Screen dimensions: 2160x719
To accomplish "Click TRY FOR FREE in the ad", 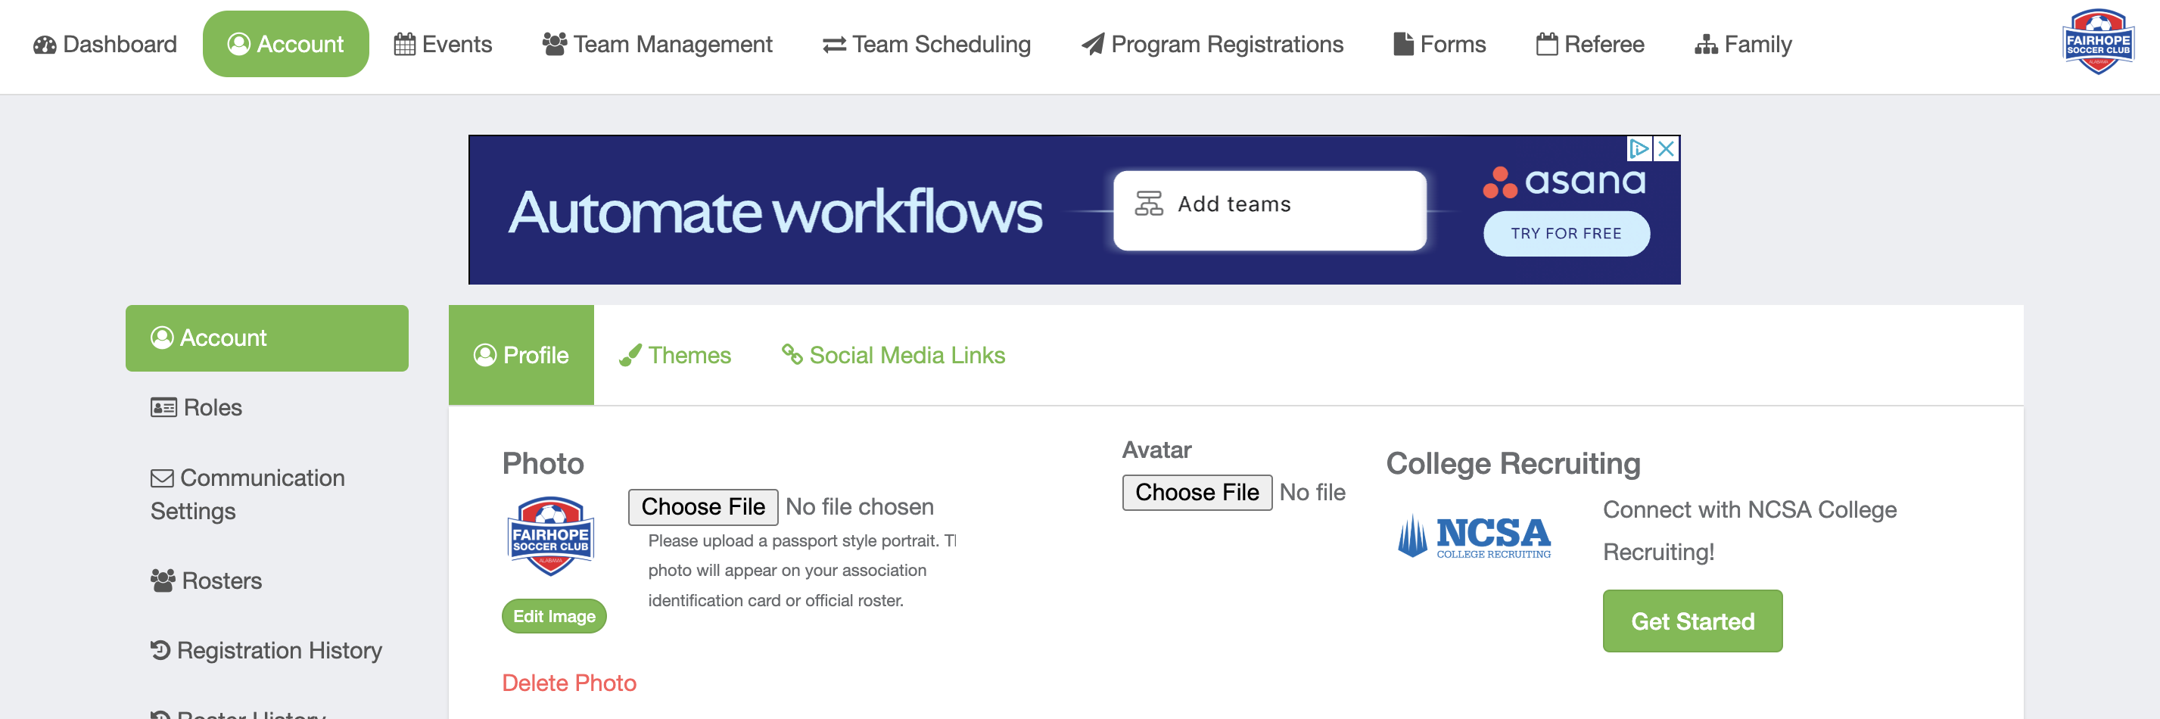I will (1565, 233).
